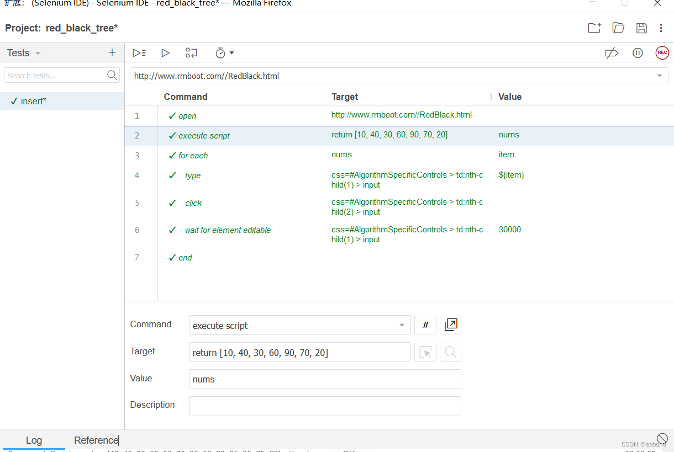Pause on exceptions button
674x452 pixels.
(x=638, y=53)
